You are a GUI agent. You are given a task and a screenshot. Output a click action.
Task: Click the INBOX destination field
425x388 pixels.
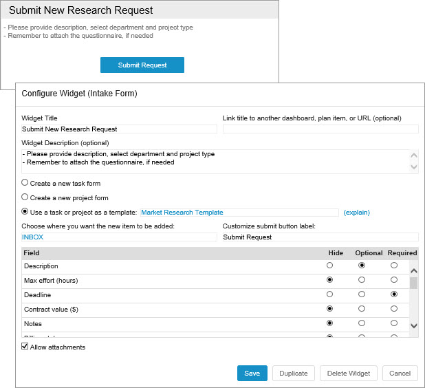coord(119,237)
